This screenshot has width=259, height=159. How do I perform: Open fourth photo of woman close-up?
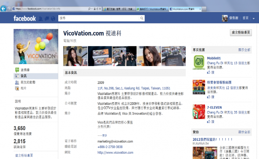click(x=149, y=56)
